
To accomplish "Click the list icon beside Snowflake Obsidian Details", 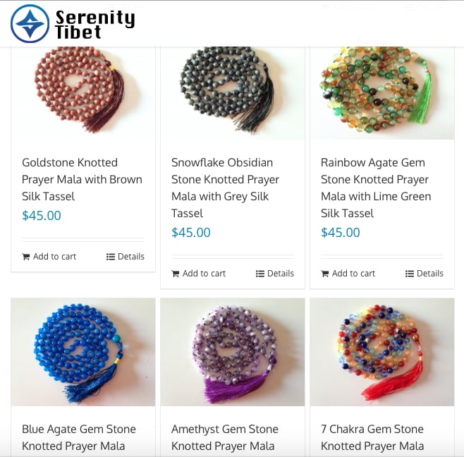I will pyautogui.click(x=260, y=274).
